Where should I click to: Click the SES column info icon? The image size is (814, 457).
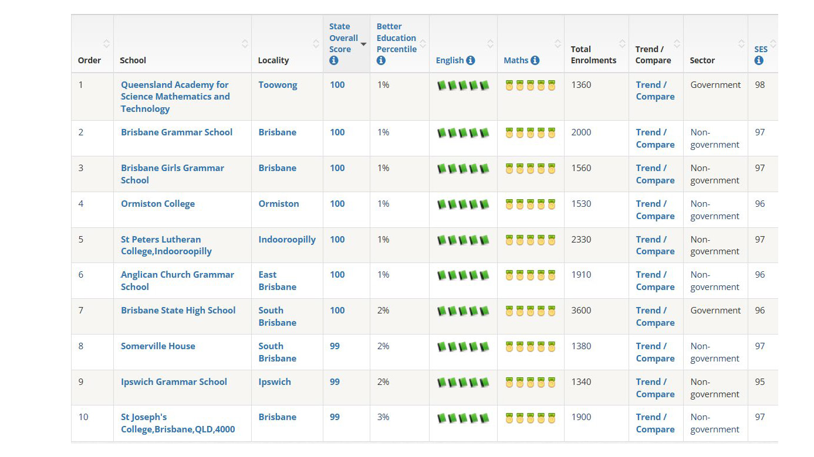pos(759,61)
